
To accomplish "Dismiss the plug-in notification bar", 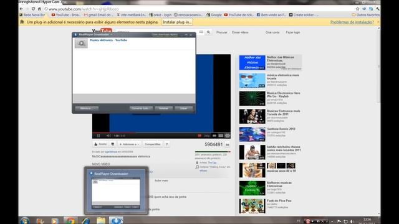I will 378,22.
